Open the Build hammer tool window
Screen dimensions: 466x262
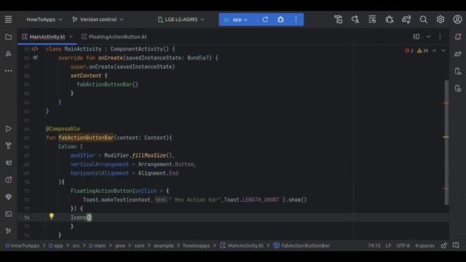(8, 146)
